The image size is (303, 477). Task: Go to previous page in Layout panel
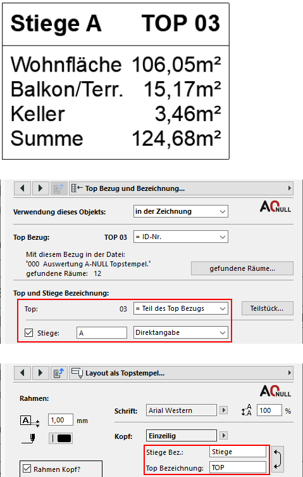point(22,373)
